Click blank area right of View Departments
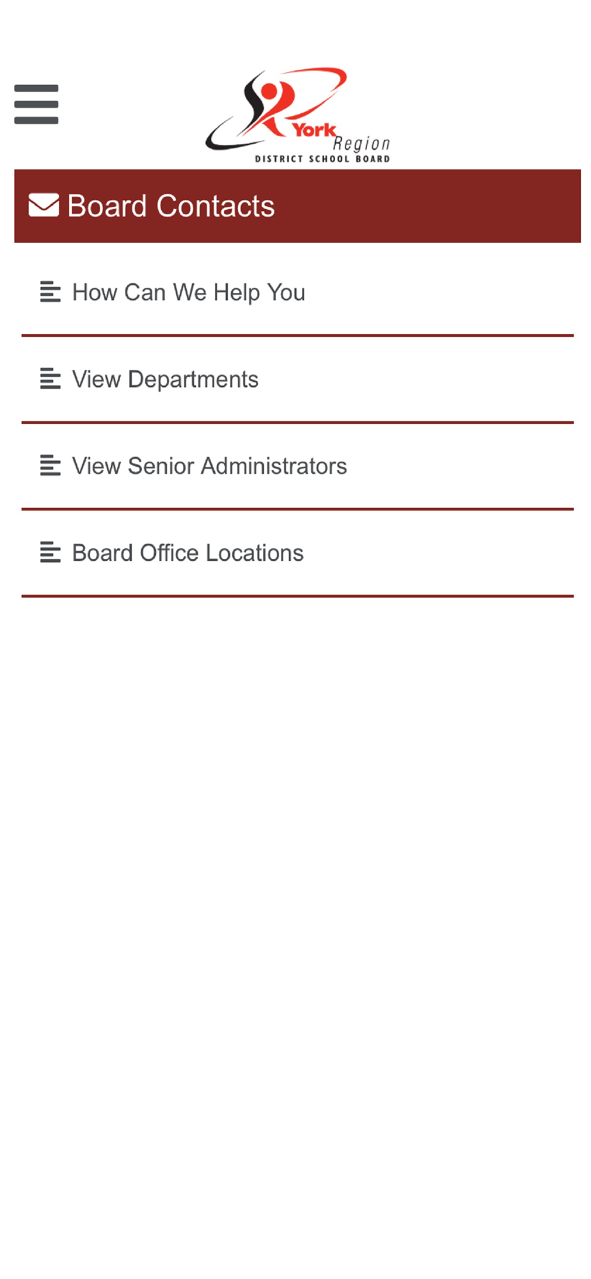591x1279 pixels. pos(416,379)
